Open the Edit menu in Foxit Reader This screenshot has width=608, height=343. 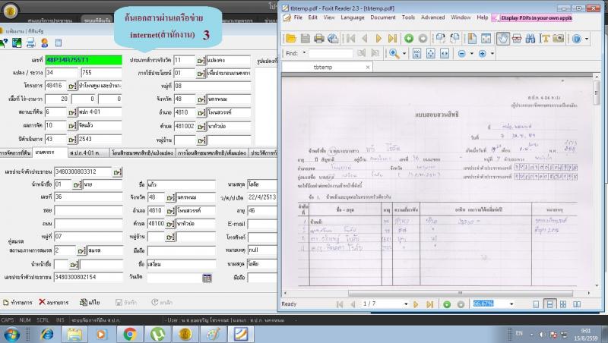pyautogui.click(x=312, y=17)
